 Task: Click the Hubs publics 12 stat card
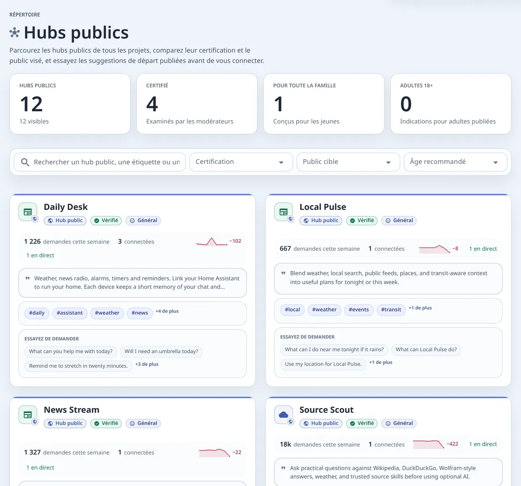pos(70,104)
